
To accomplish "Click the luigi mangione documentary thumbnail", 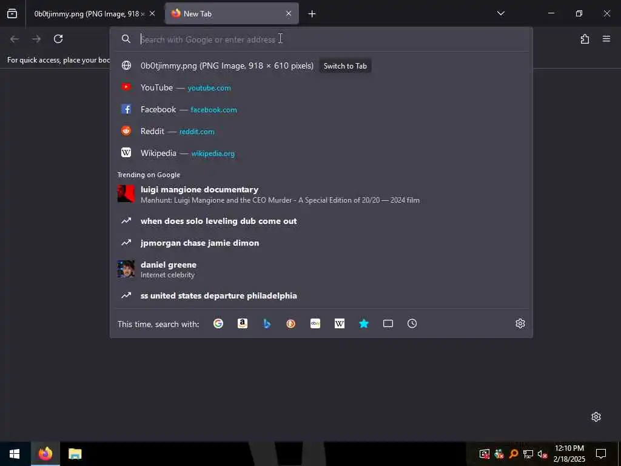I will tap(126, 194).
